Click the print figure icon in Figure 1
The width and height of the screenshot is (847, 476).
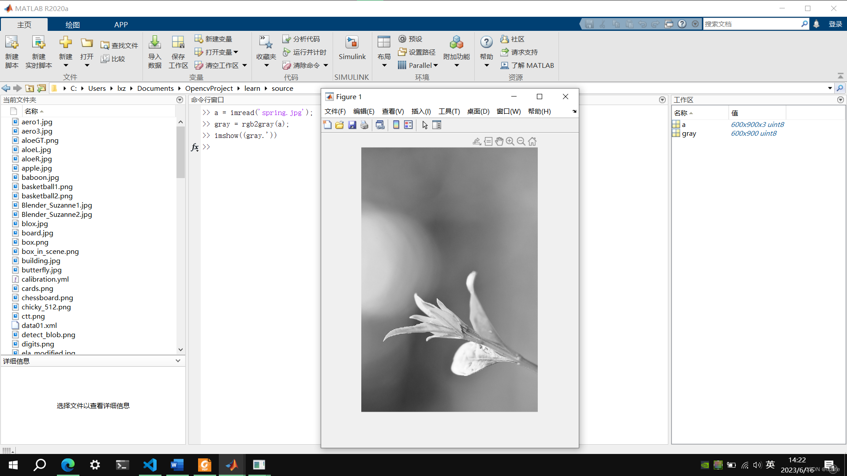(x=364, y=125)
